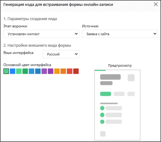Choose the dark red last swatch
Viewport: 161px width, 142px height.
click(x=76, y=71)
